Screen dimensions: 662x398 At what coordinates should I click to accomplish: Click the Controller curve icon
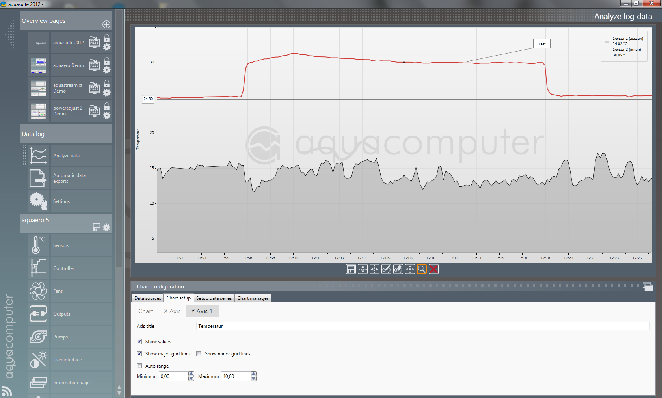click(x=38, y=268)
